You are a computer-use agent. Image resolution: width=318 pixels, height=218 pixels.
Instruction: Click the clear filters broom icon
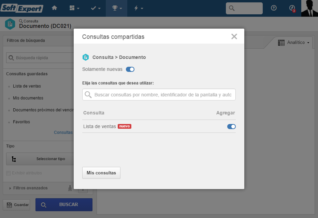70,188
